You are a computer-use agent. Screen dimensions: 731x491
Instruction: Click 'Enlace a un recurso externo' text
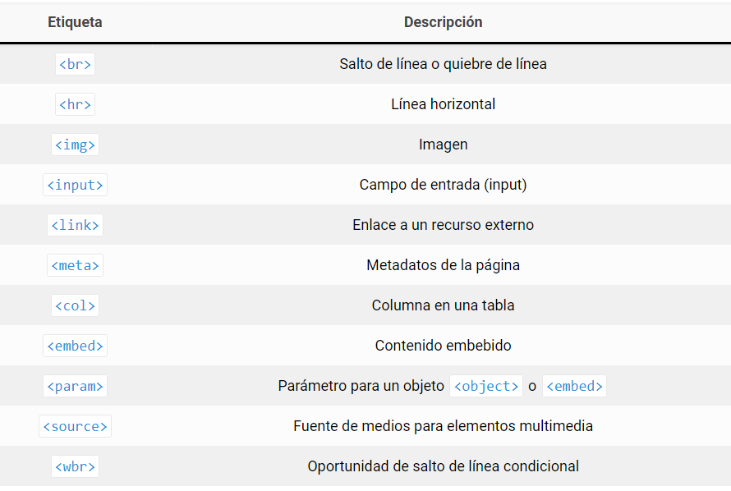pyautogui.click(x=443, y=225)
